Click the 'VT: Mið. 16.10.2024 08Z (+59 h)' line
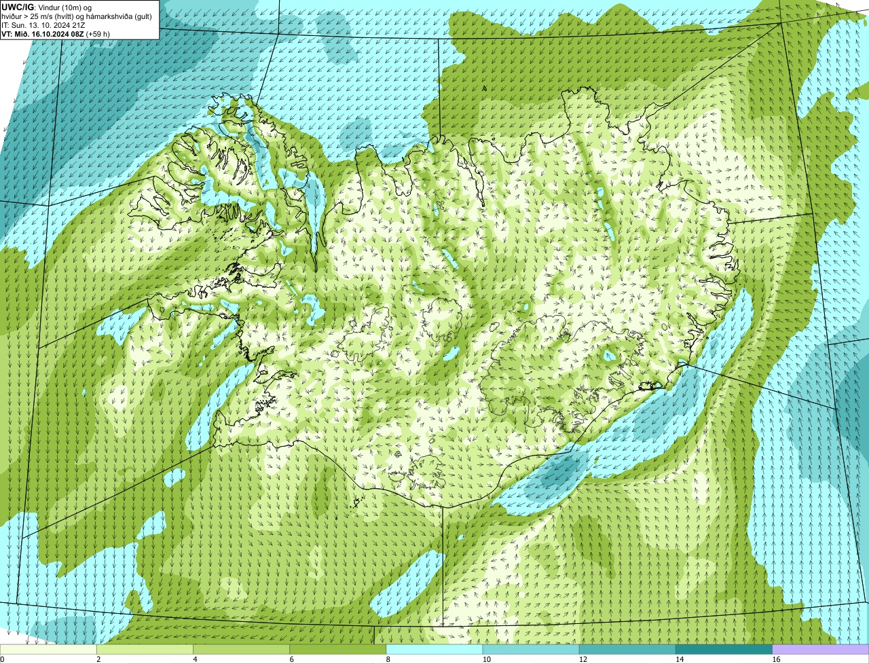This screenshot has height=664, width=869. pyautogui.click(x=56, y=34)
